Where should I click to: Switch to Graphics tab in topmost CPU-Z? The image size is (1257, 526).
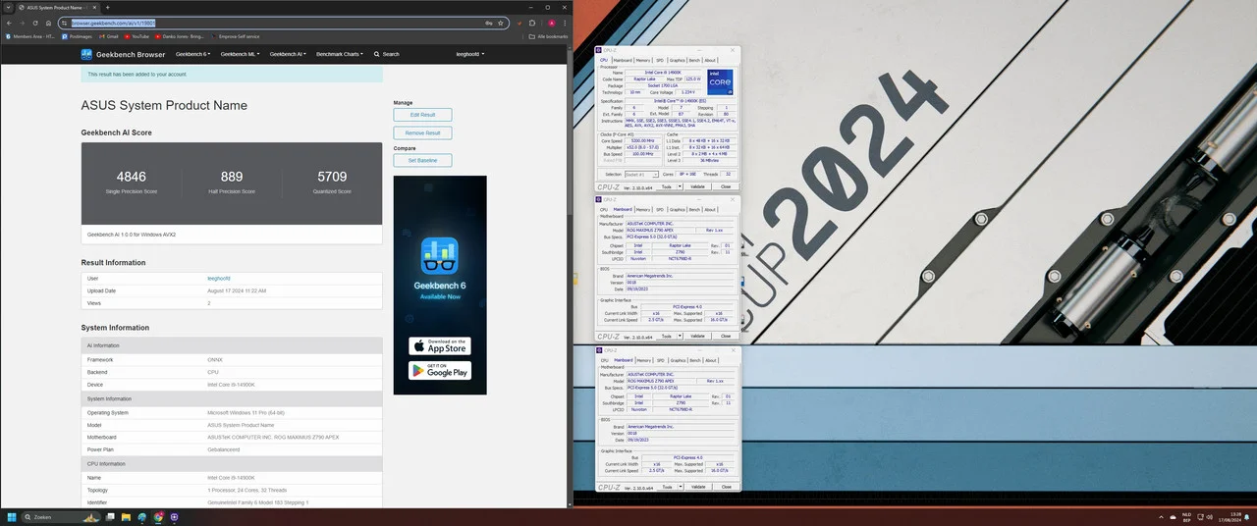pos(678,61)
